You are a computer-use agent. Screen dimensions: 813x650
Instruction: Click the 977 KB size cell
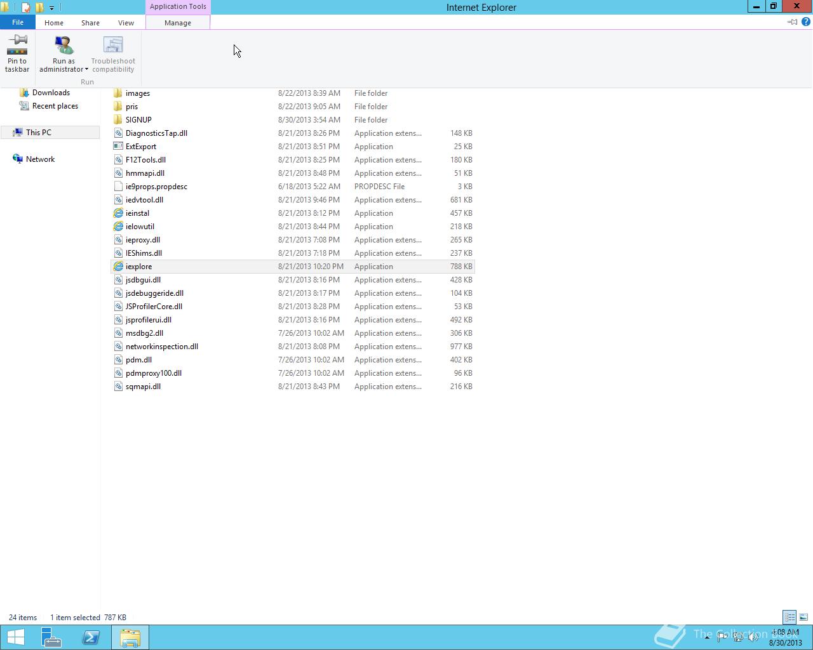pyautogui.click(x=461, y=347)
